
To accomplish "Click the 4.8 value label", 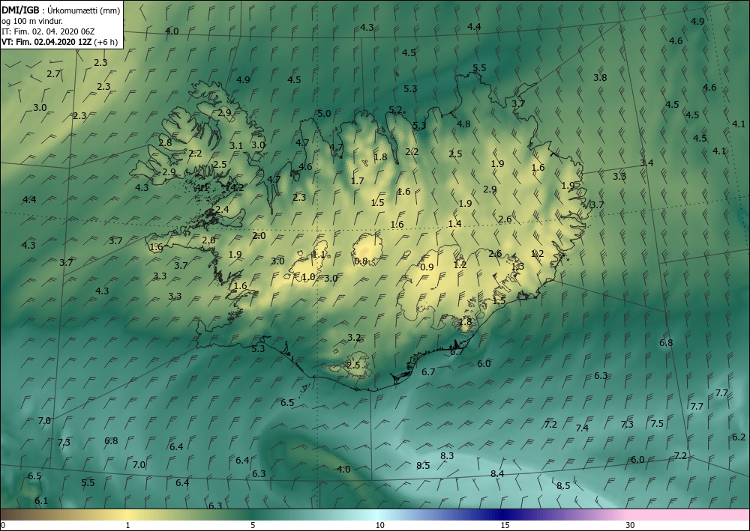I will coord(463,124).
